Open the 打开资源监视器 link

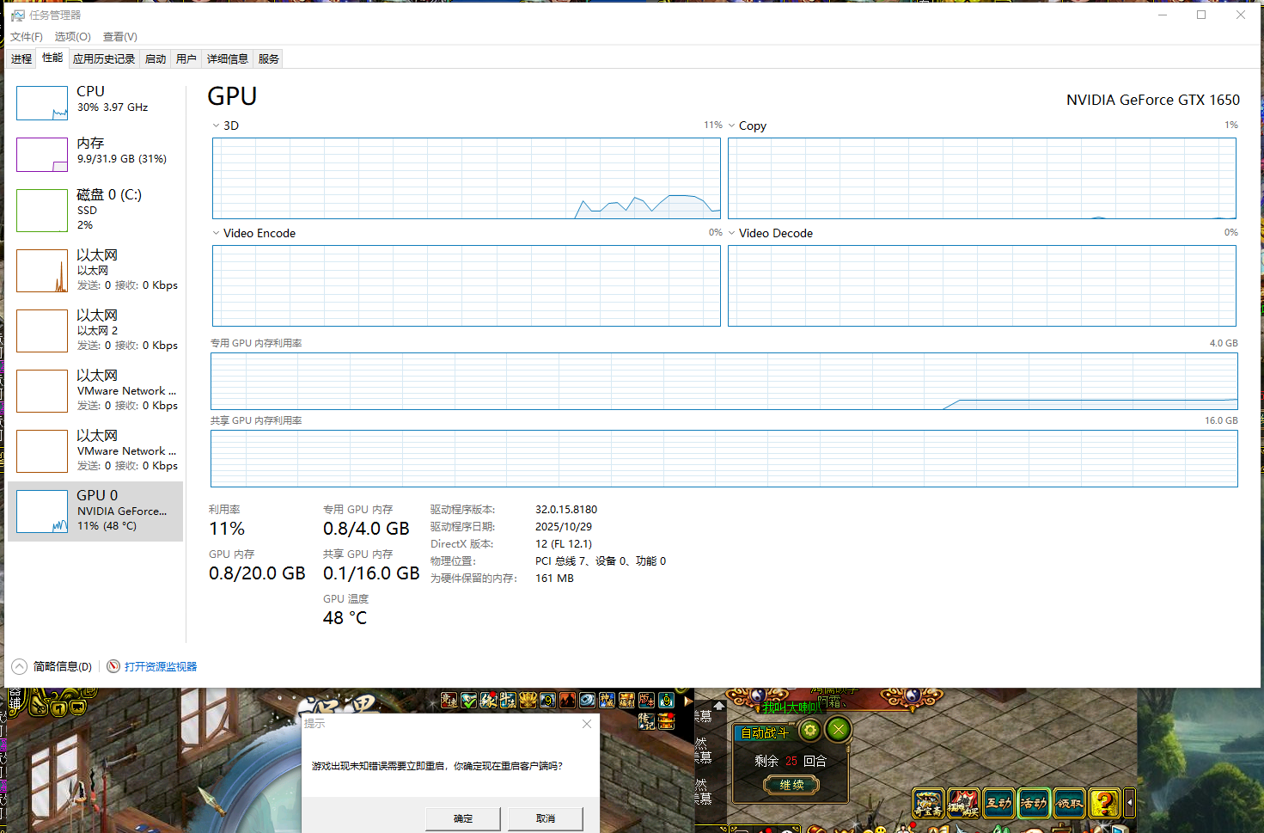(x=161, y=666)
